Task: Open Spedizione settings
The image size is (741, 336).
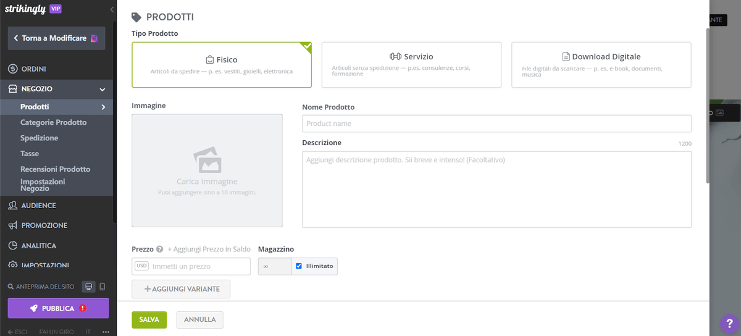Action: [x=39, y=138]
